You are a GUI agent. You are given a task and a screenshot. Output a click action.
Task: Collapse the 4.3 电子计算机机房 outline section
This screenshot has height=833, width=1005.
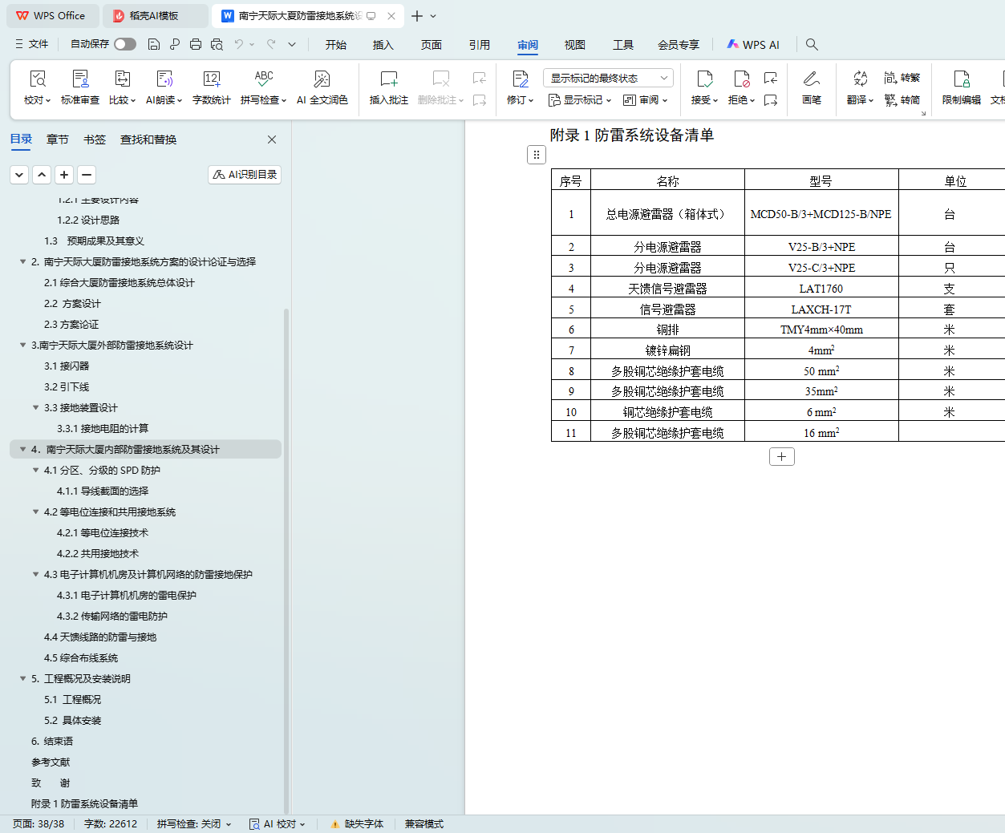tap(35, 575)
